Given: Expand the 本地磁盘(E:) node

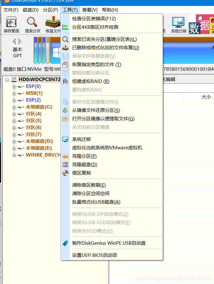Looking at the screenshot, I should pyautogui.click(x=14, y=148).
